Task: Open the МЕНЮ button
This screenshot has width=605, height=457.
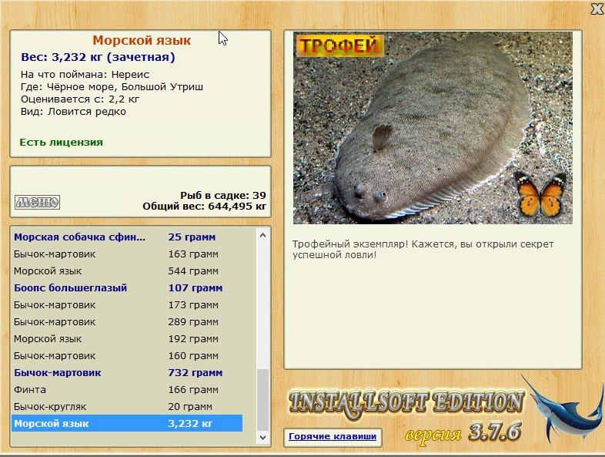Action: pos(37,202)
